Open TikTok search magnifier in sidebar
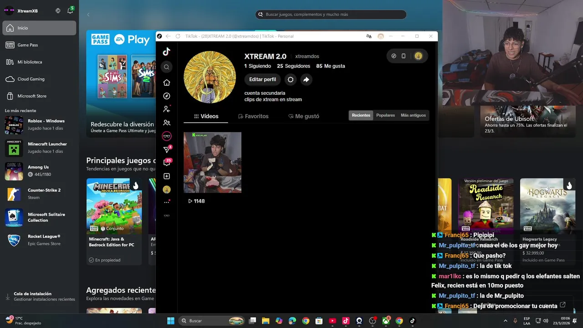The width and height of the screenshot is (583, 328). (167, 67)
